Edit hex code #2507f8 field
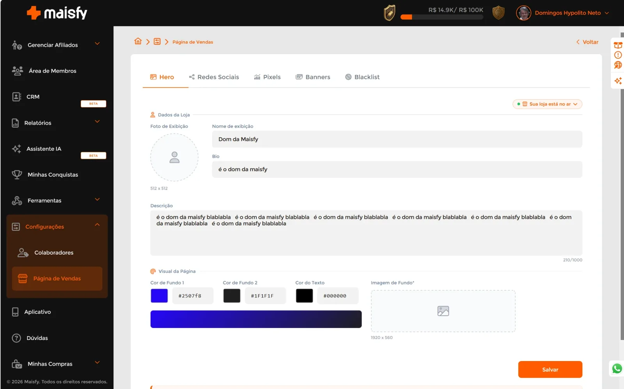 coord(193,296)
